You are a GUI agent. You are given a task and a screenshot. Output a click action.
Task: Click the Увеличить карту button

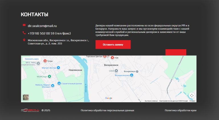click(x=32, y=59)
